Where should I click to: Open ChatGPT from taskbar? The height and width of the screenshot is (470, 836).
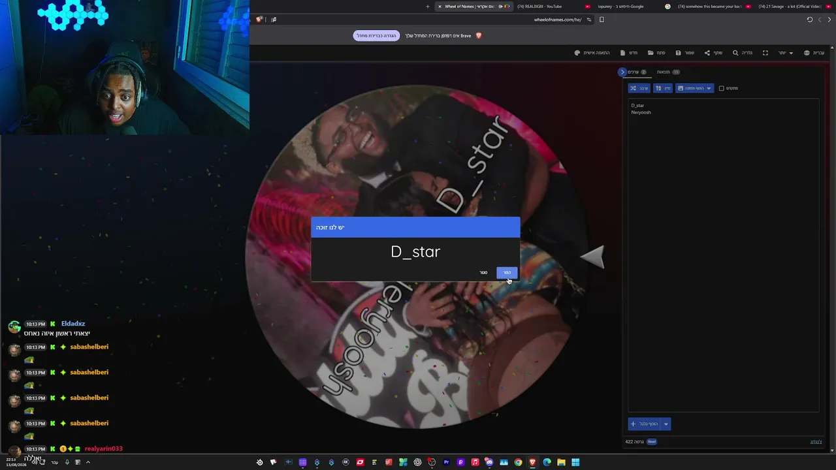pos(417,462)
